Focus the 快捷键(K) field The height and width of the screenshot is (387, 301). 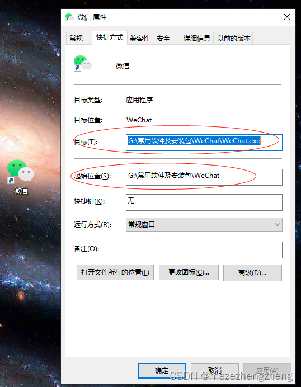coord(204,202)
